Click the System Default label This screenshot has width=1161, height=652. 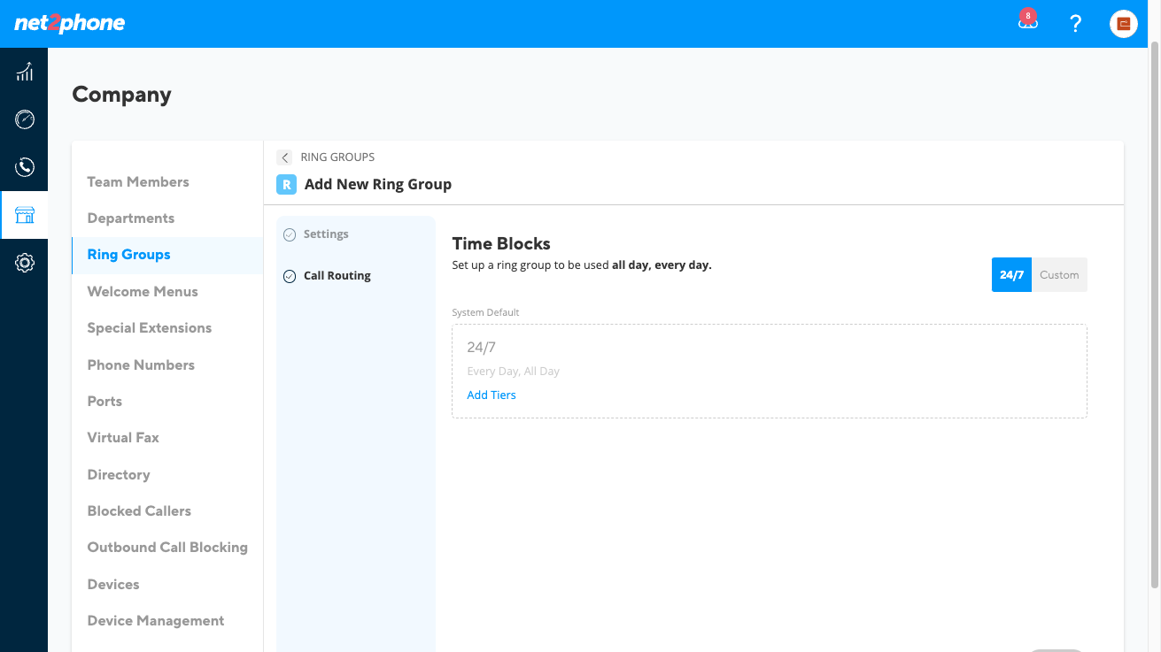coord(485,313)
